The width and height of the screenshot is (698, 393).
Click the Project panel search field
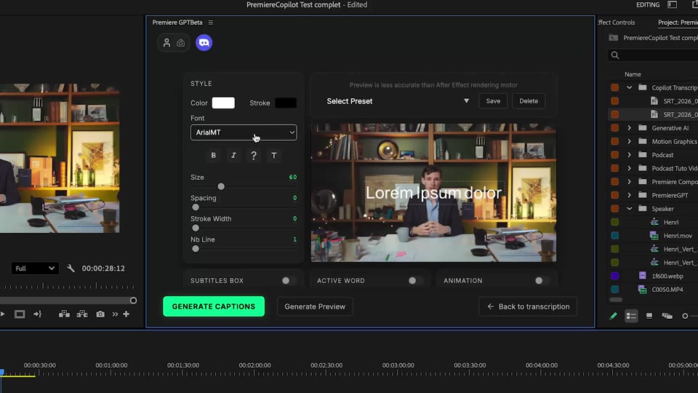coord(653,55)
